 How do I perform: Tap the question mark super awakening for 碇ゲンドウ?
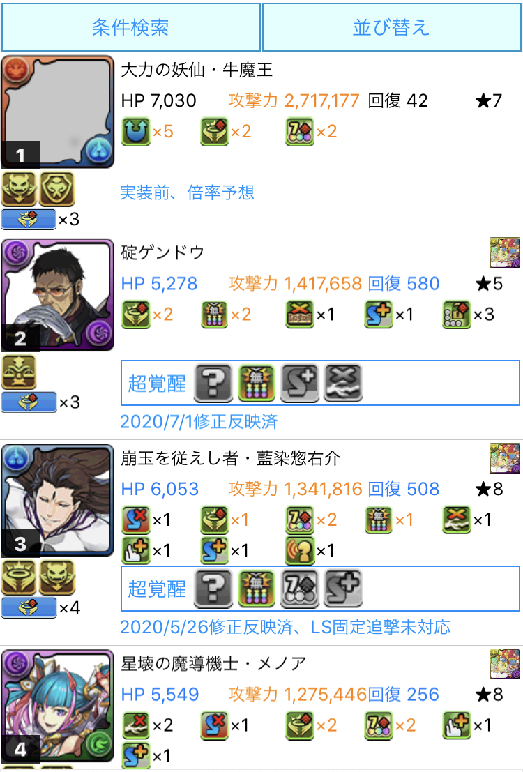pyautogui.click(x=213, y=383)
